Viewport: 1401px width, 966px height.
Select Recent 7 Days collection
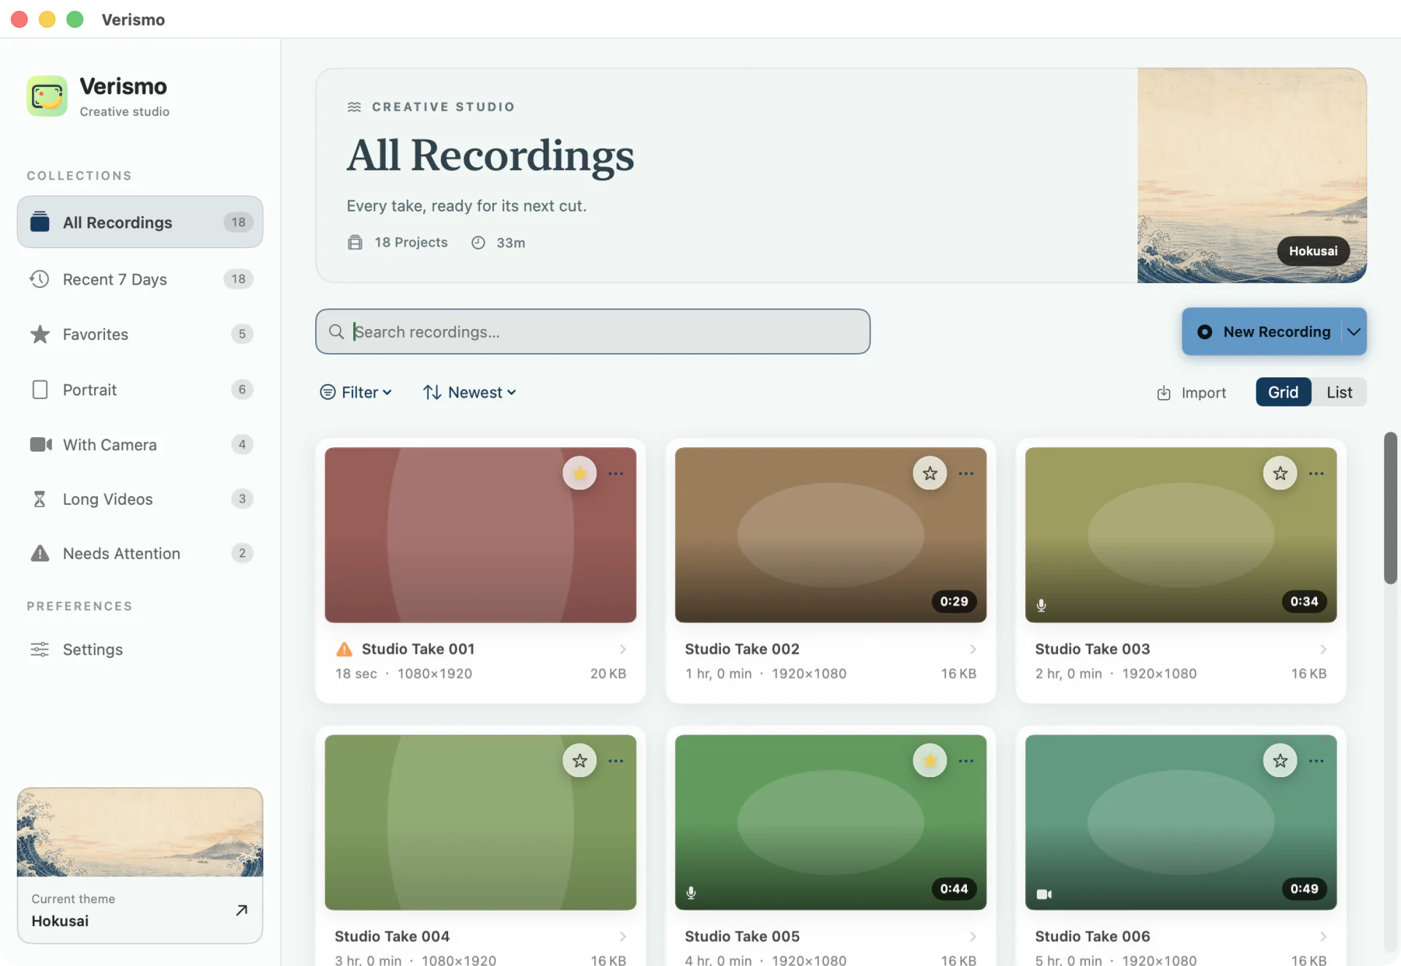(140, 279)
